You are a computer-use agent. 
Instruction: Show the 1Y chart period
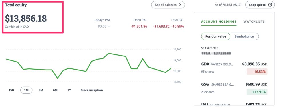pyautogui.click(x=69, y=90)
